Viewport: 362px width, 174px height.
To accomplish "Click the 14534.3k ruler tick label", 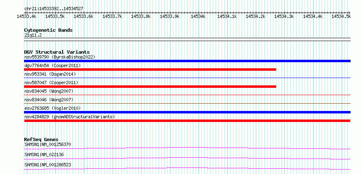I will point(284,16).
